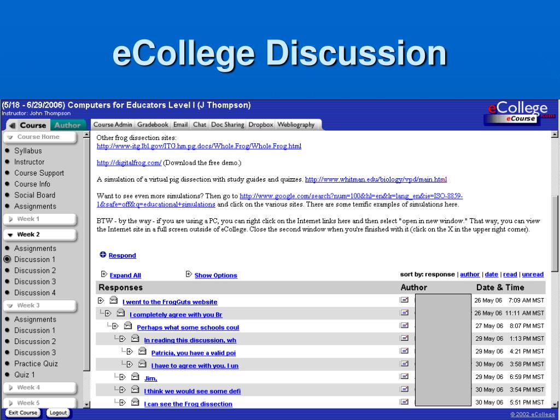Click author card icon on 27 May 8:07 PM row
Screen dimensions: 560x420
tap(404, 325)
